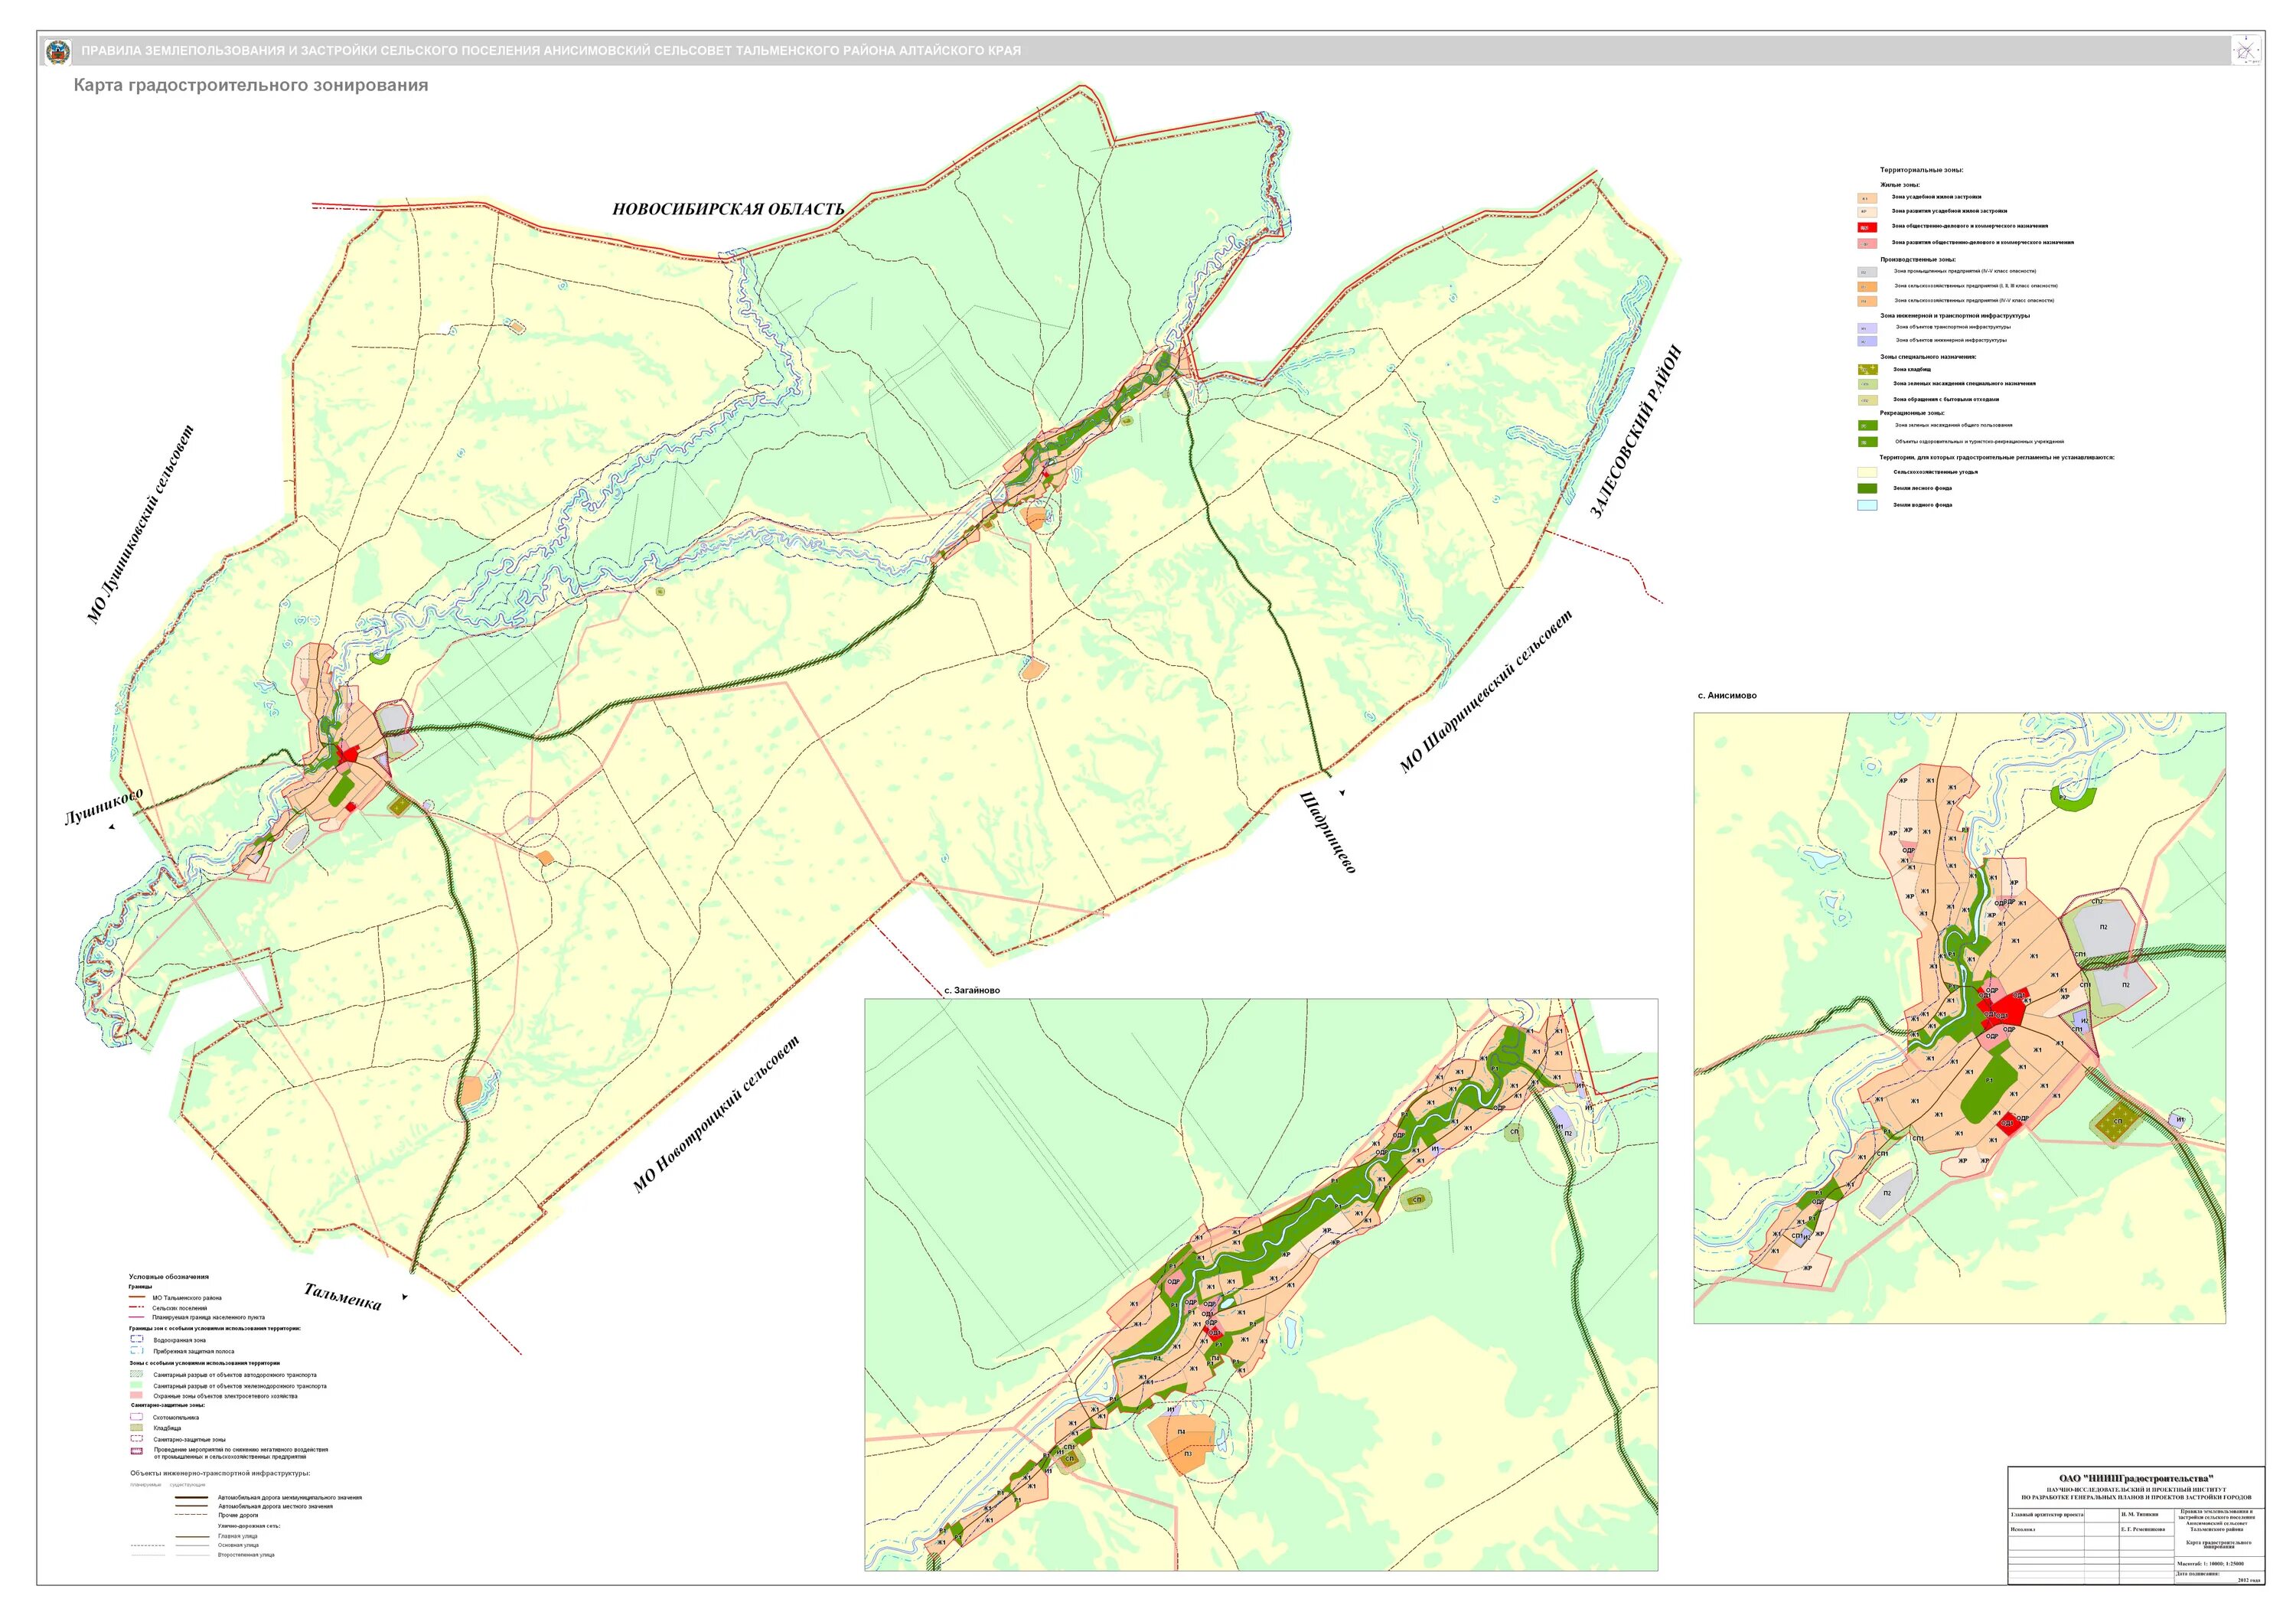
Task: Click the Земли лесного фонда green swatch
Action: [x=1867, y=488]
